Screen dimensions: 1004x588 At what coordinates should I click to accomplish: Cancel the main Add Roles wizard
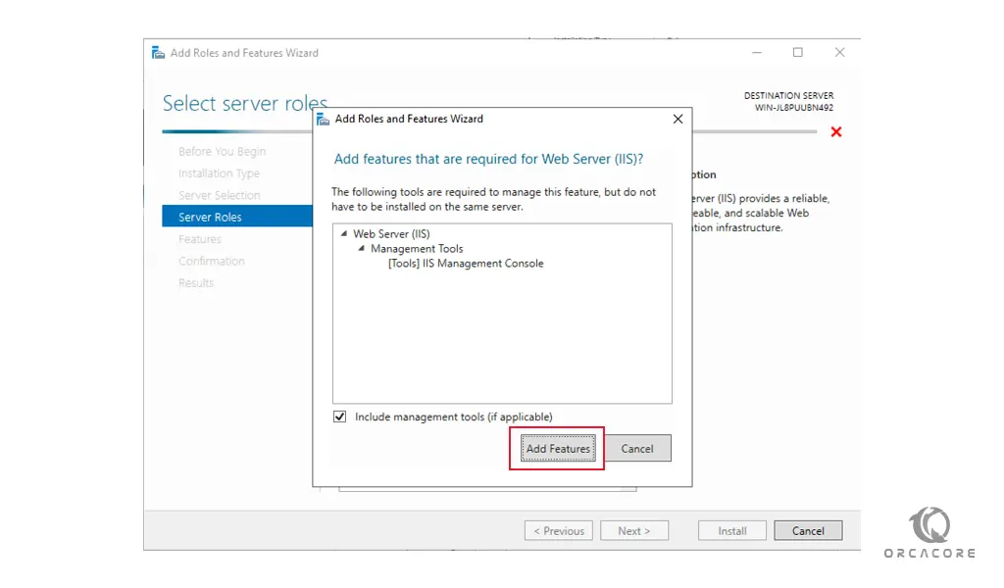pyautogui.click(x=808, y=531)
